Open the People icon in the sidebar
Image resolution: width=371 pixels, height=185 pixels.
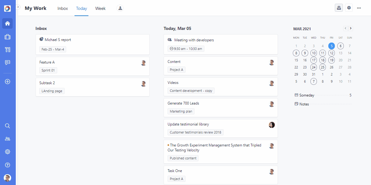7,139
